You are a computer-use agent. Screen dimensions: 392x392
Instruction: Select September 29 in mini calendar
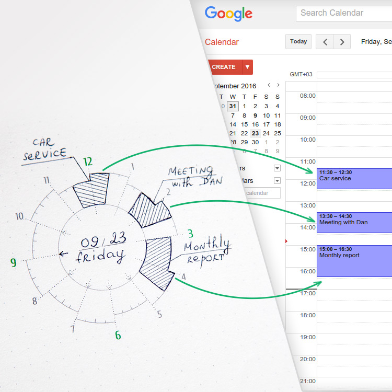(x=244, y=142)
